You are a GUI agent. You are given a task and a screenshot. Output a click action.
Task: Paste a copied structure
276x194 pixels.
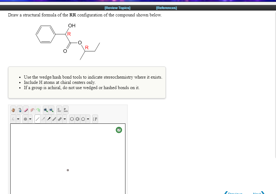(65, 110)
